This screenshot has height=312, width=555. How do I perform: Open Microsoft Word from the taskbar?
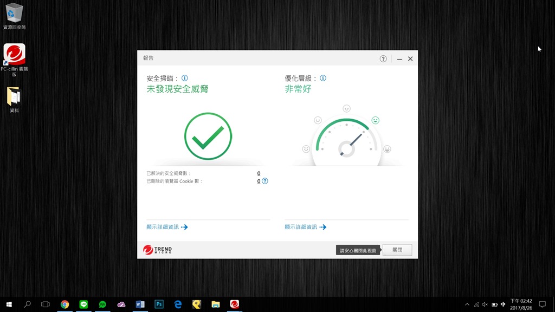point(140,304)
